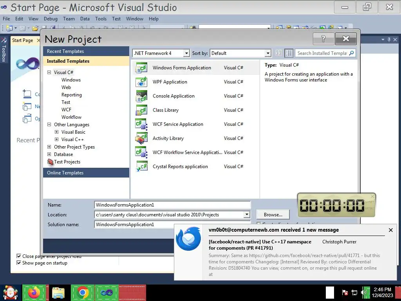This screenshot has height=301, width=401.
Task: Open help with the question mark button
Action: (x=323, y=39)
